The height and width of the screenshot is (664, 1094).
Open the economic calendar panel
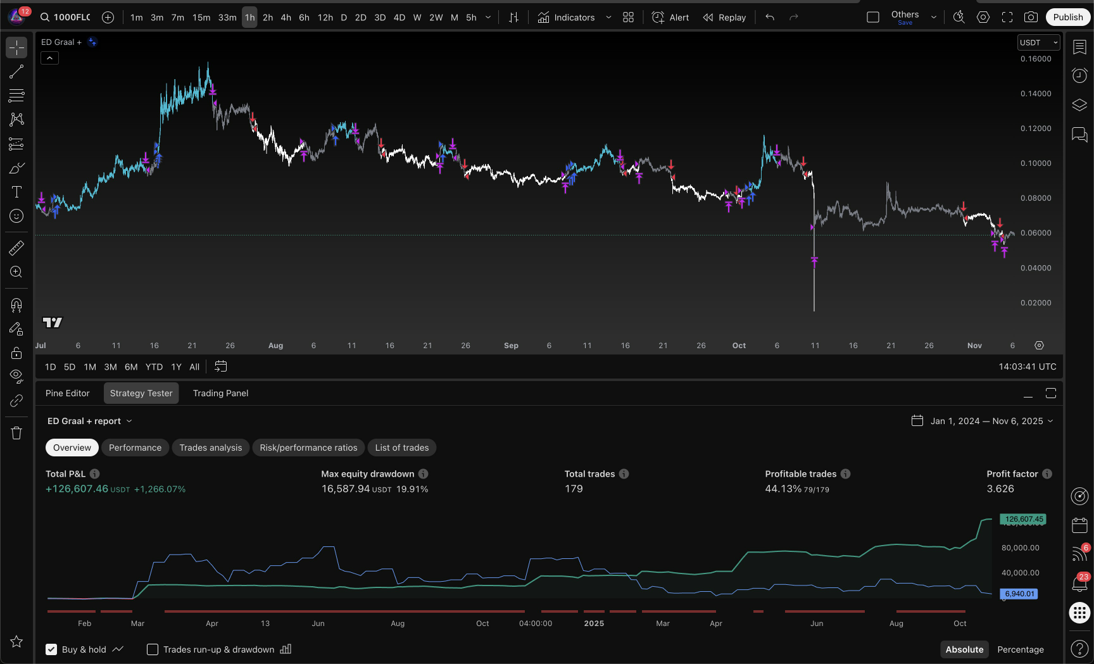[1079, 525]
